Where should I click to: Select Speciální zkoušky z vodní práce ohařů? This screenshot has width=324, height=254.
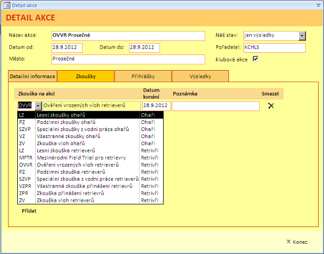(91, 129)
